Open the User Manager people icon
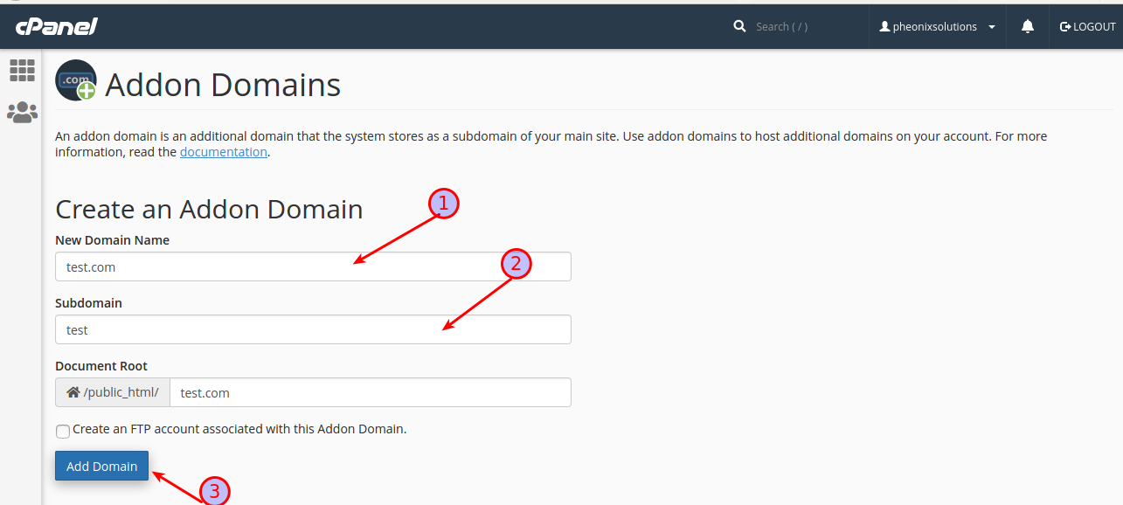This screenshot has width=1123, height=505. (22, 112)
